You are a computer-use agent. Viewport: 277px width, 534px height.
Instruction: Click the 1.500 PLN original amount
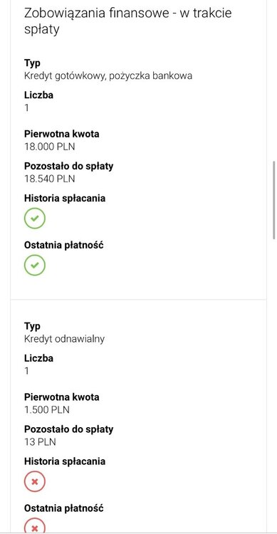point(47,409)
